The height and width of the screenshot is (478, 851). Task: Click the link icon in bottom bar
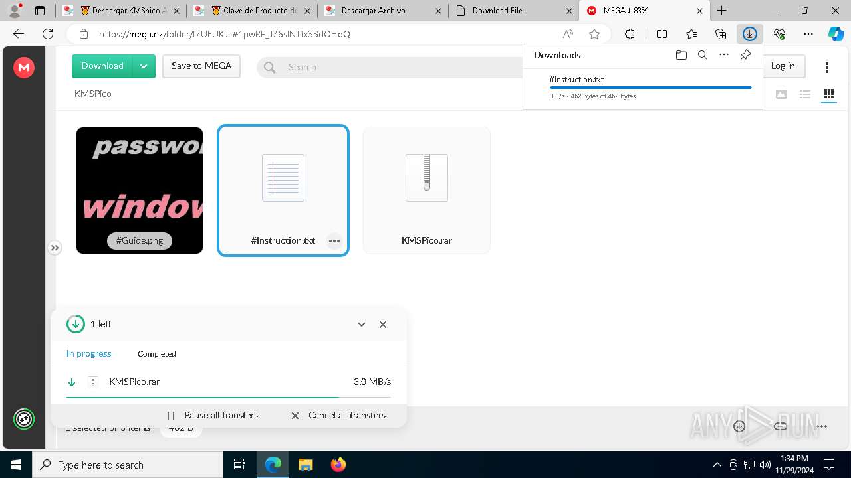pyautogui.click(x=781, y=426)
